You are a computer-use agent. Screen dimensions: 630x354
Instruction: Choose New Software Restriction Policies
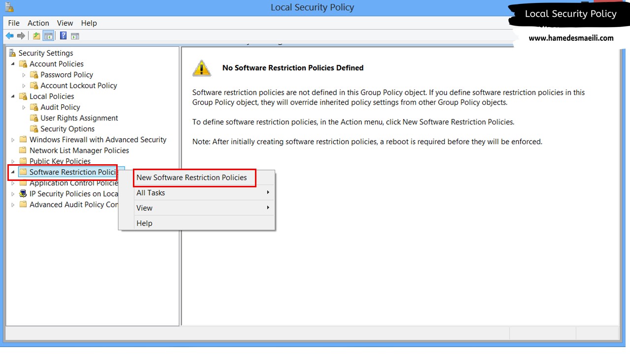[197, 177]
